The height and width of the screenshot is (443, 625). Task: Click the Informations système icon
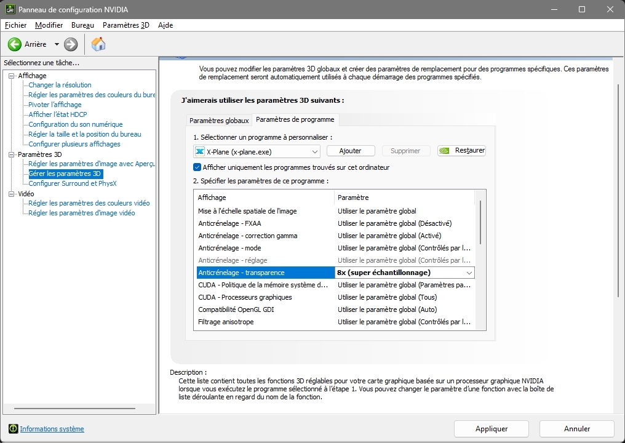(13, 429)
